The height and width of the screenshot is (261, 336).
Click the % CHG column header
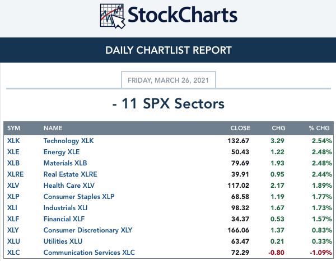(x=319, y=128)
